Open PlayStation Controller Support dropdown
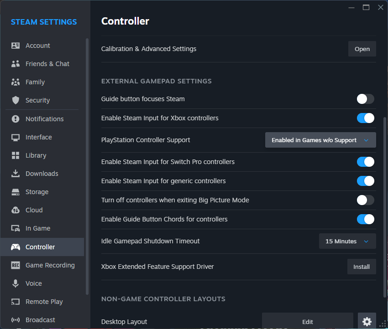388x329 pixels. click(320, 140)
